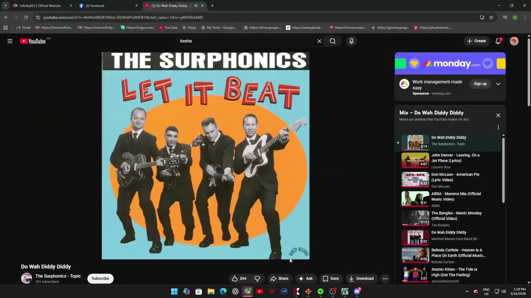This screenshot has height=298, width=531.
Task: Start voice search with microphone
Action: coord(351,41)
